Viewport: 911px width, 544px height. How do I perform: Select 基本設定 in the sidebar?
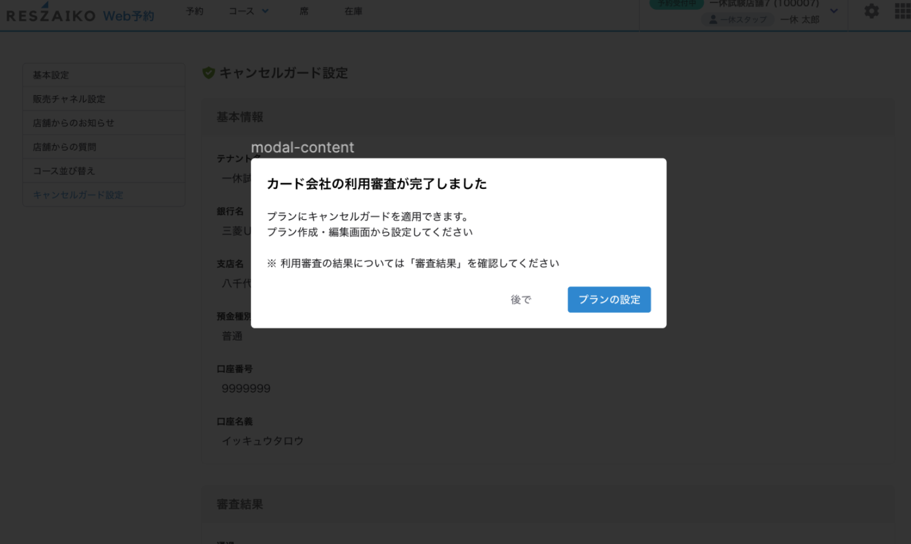[x=104, y=75]
